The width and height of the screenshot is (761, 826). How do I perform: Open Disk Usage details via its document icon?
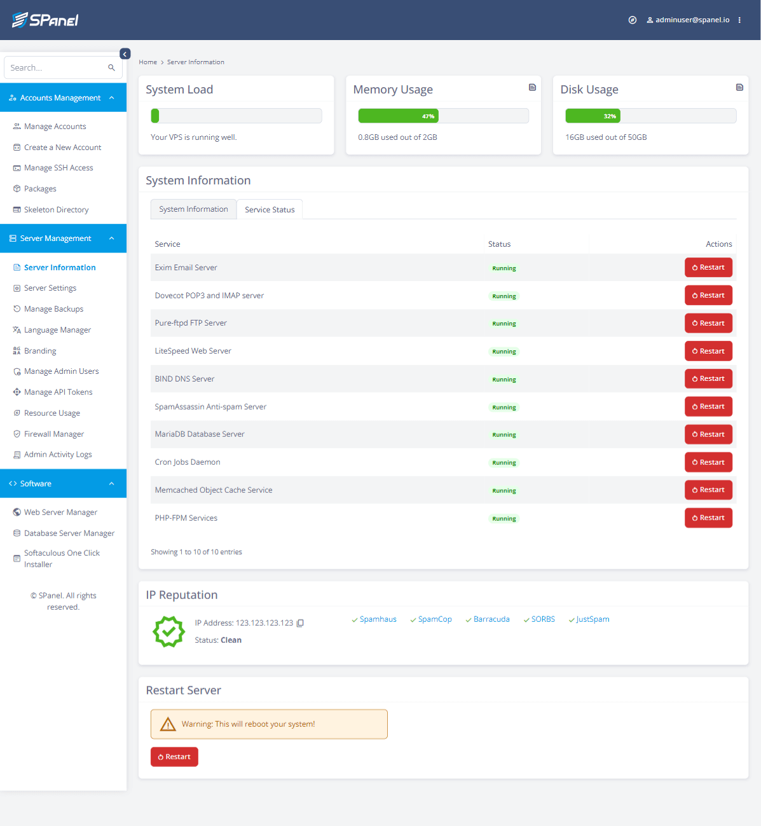[x=739, y=87]
